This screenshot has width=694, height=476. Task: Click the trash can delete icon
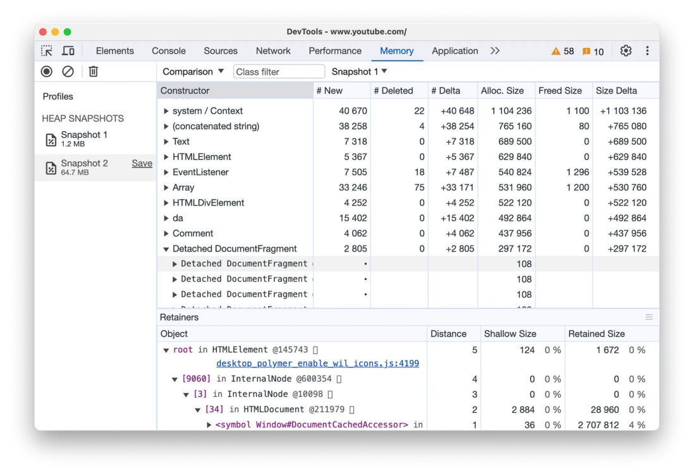[x=94, y=71]
